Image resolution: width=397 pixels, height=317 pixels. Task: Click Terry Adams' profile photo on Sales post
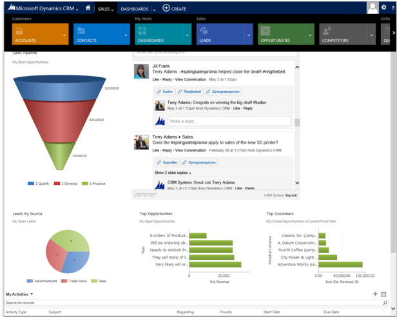tap(141, 142)
